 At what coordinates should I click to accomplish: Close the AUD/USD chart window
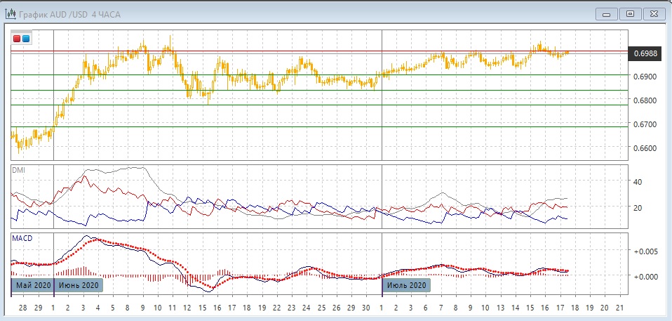[654, 13]
